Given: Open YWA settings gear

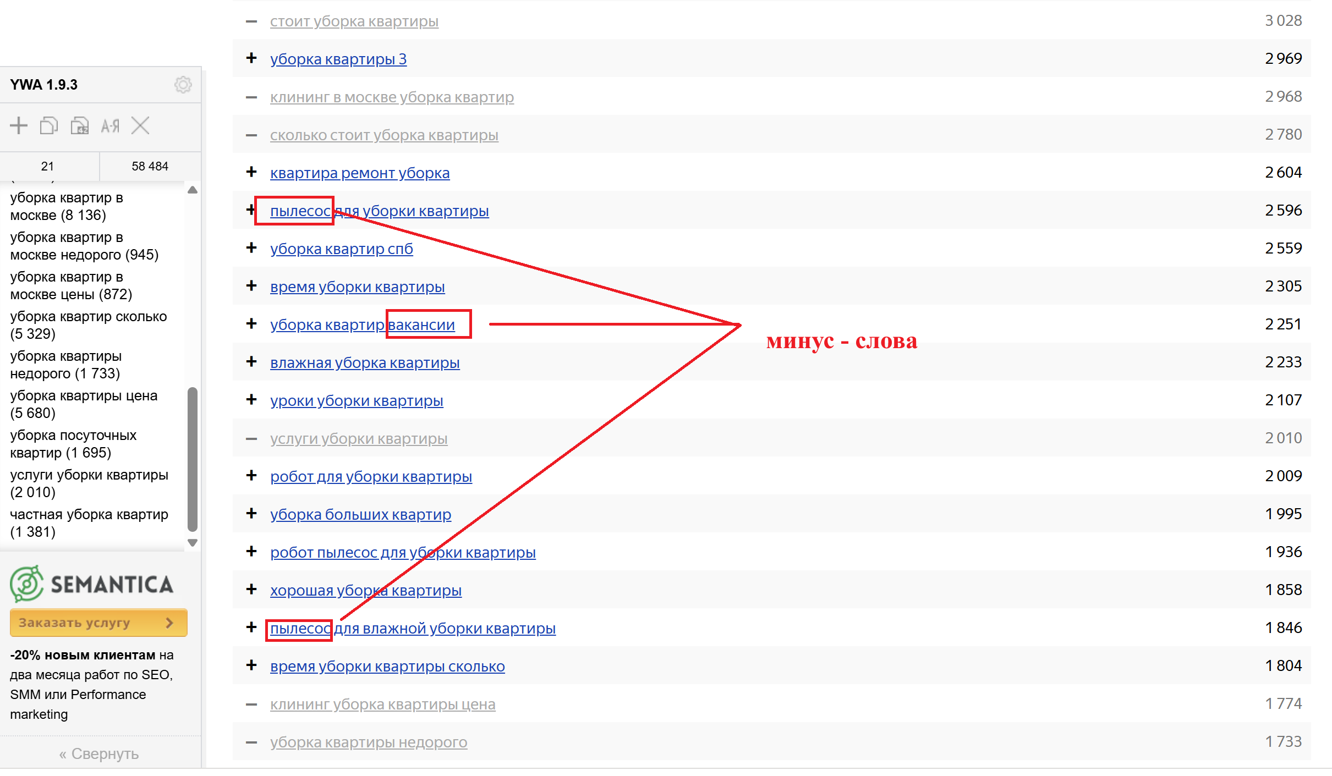Looking at the screenshot, I should point(183,85).
